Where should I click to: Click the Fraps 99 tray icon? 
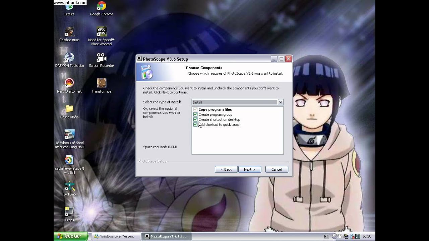point(347,236)
